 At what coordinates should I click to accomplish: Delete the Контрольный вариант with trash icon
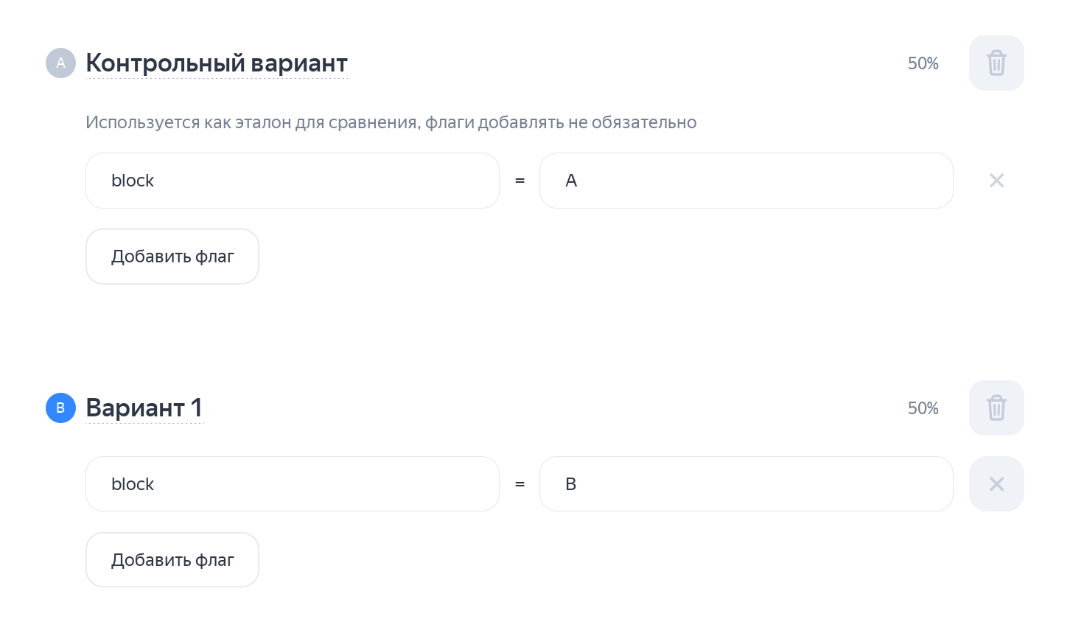[996, 63]
